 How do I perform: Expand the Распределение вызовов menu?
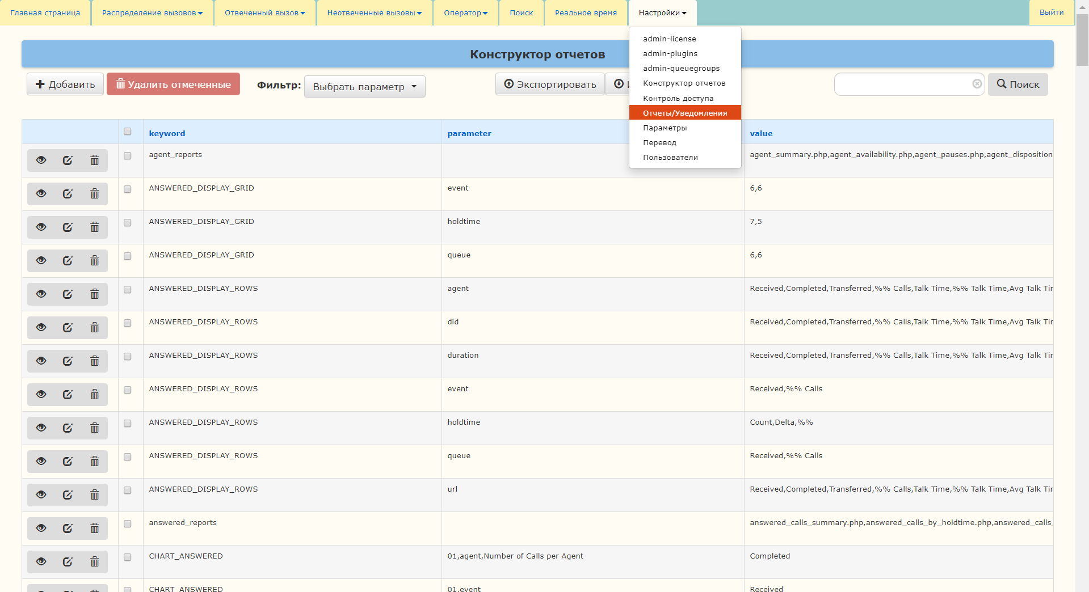click(x=152, y=12)
